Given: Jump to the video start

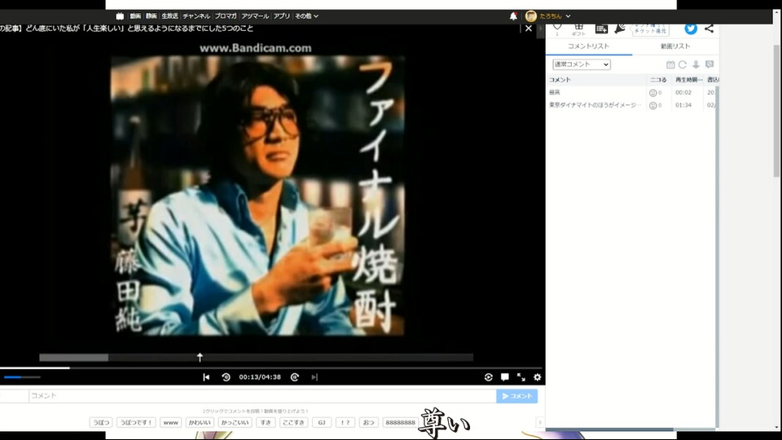Looking at the screenshot, I should click(x=206, y=377).
